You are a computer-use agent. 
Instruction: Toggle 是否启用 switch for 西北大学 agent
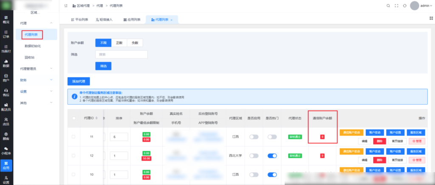click(254, 156)
